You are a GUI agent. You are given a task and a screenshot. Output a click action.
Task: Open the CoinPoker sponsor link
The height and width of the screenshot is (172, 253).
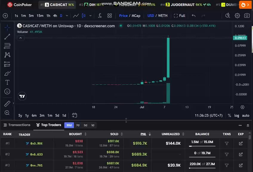click(19, 5)
